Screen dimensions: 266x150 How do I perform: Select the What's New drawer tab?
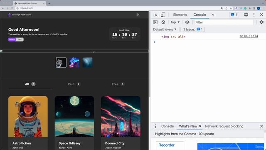(188, 126)
